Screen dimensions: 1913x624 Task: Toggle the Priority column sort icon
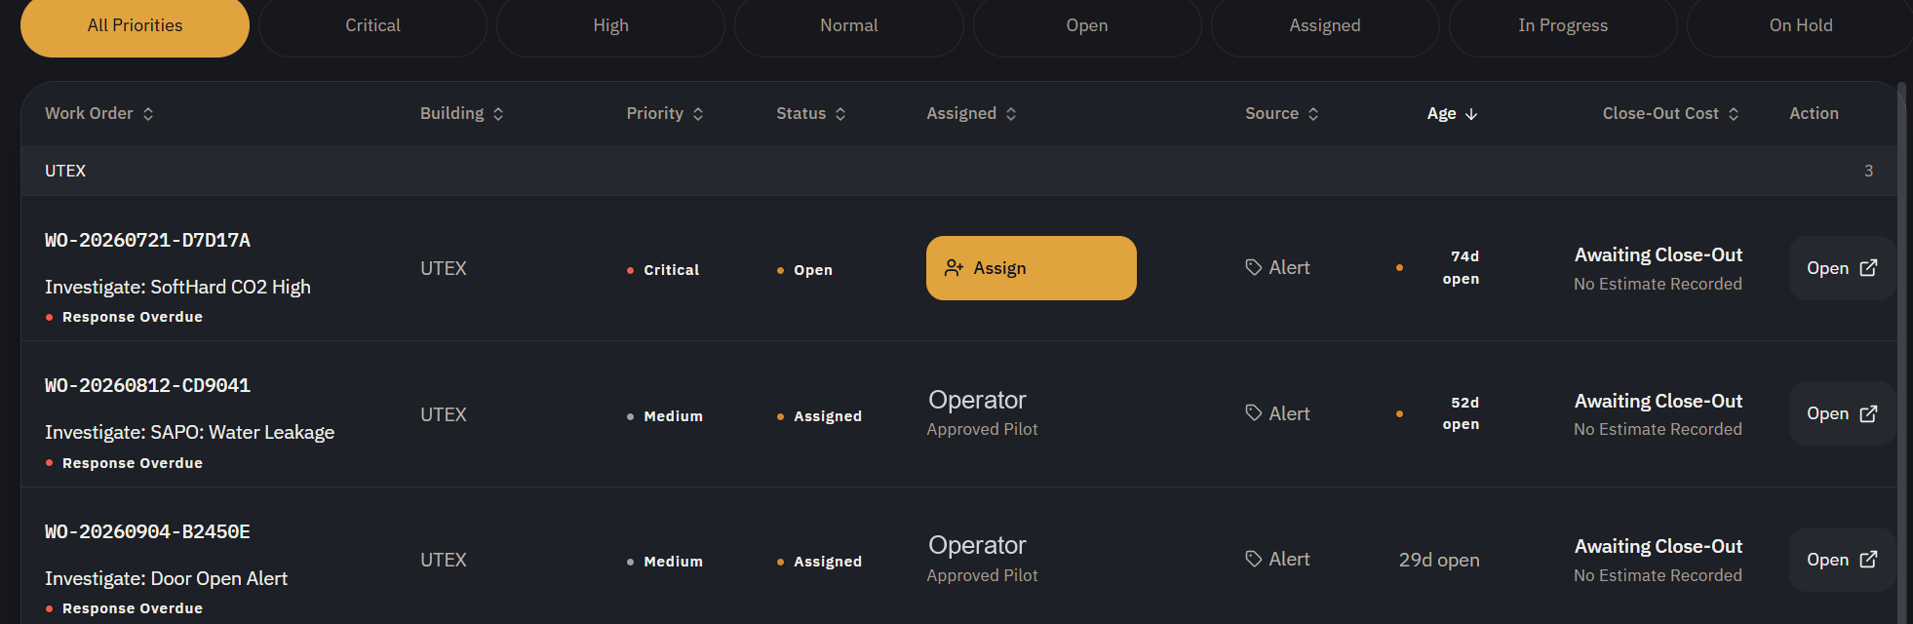click(698, 114)
